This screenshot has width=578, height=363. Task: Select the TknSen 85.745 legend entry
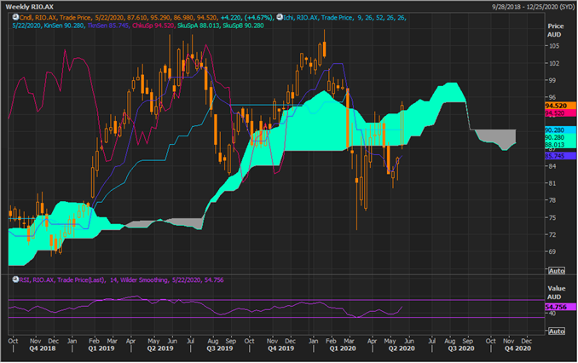tap(108, 26)
